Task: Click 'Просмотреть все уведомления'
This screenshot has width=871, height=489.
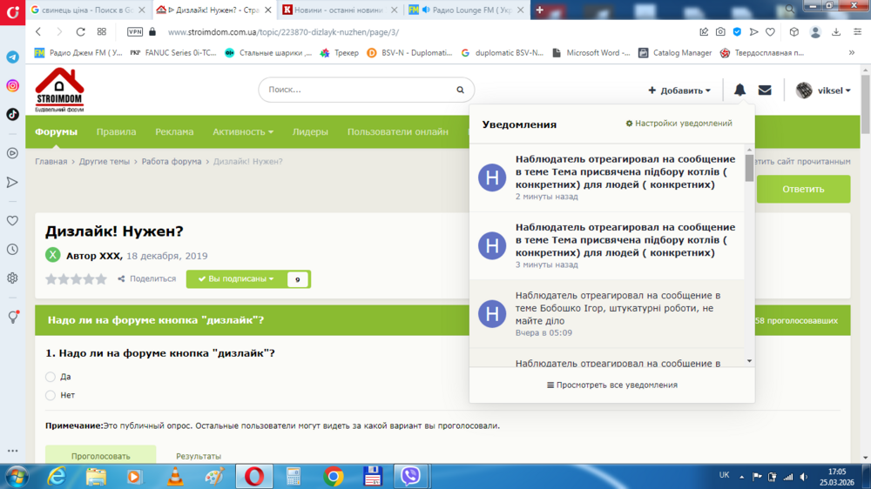Action: 611,385
